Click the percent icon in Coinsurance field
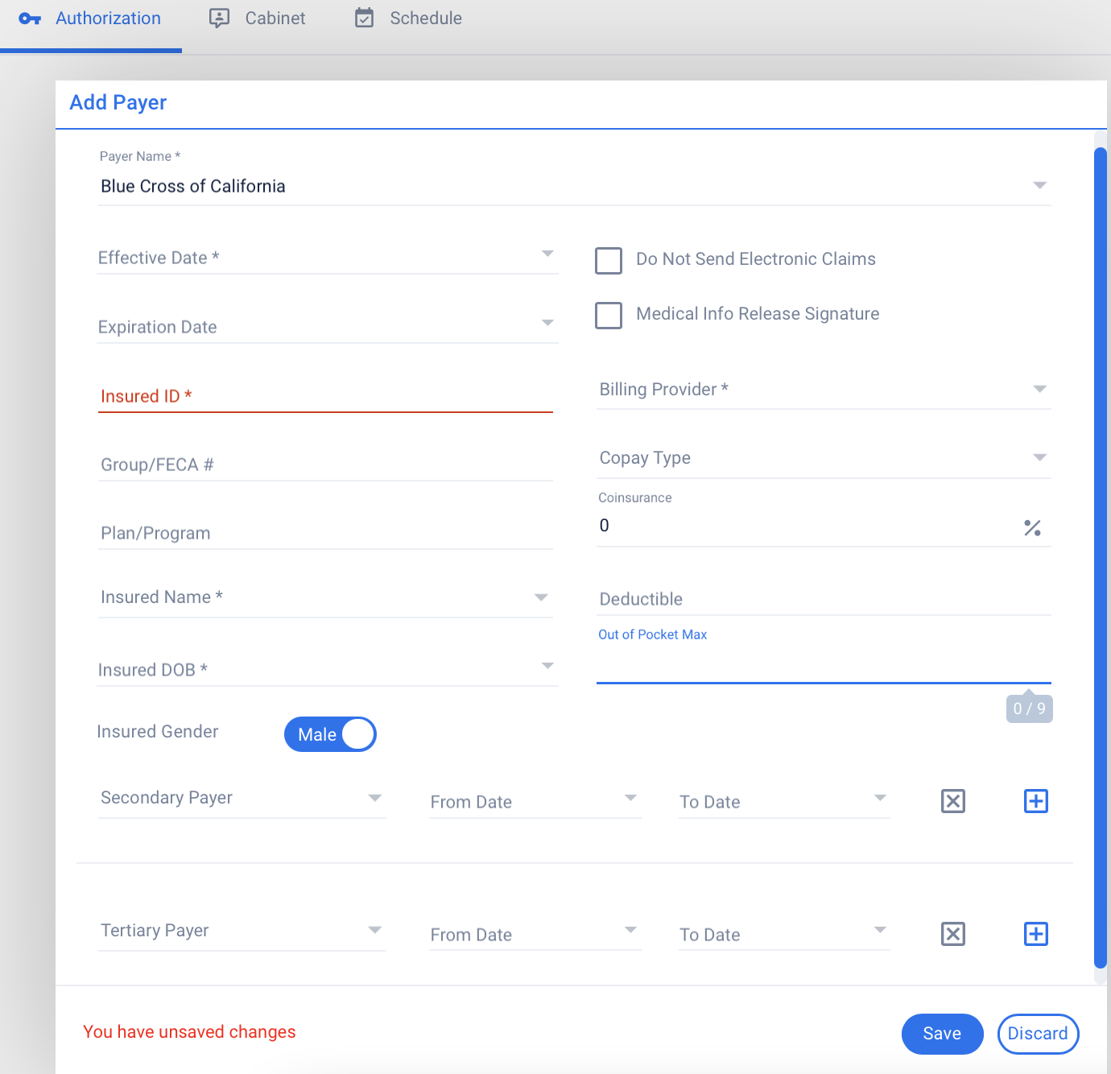This screenshot has width=1111, height=1074. coord(1032,527)
